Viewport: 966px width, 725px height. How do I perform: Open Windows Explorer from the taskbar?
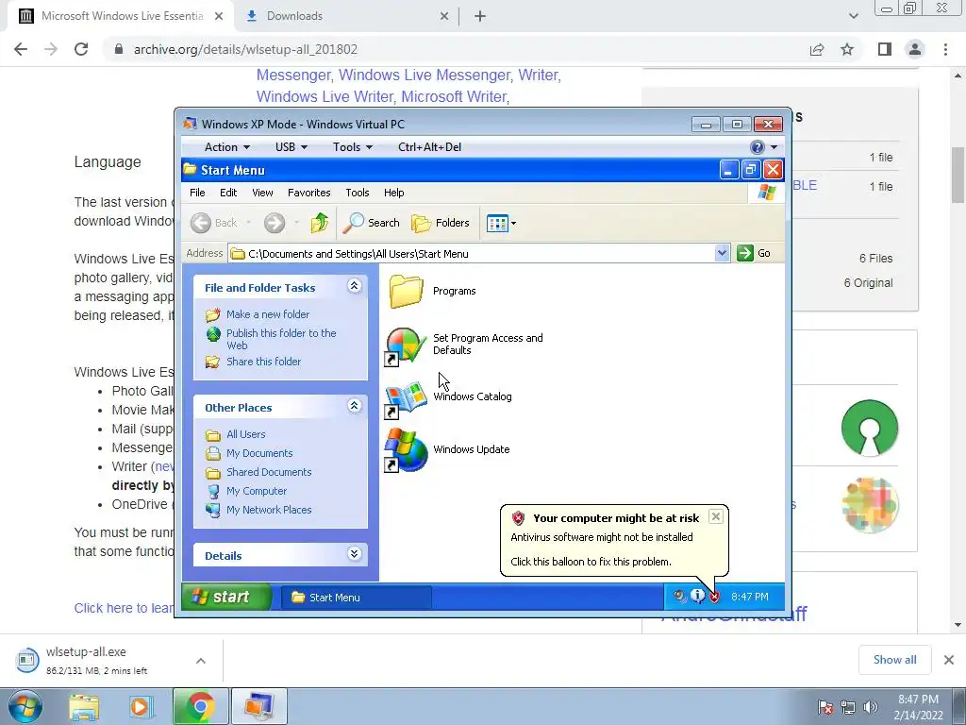[x=84, y=706]
